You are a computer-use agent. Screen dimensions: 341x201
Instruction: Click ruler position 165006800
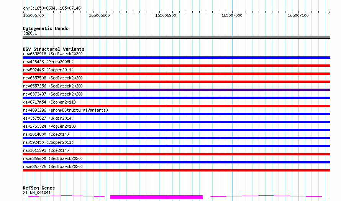99,15
